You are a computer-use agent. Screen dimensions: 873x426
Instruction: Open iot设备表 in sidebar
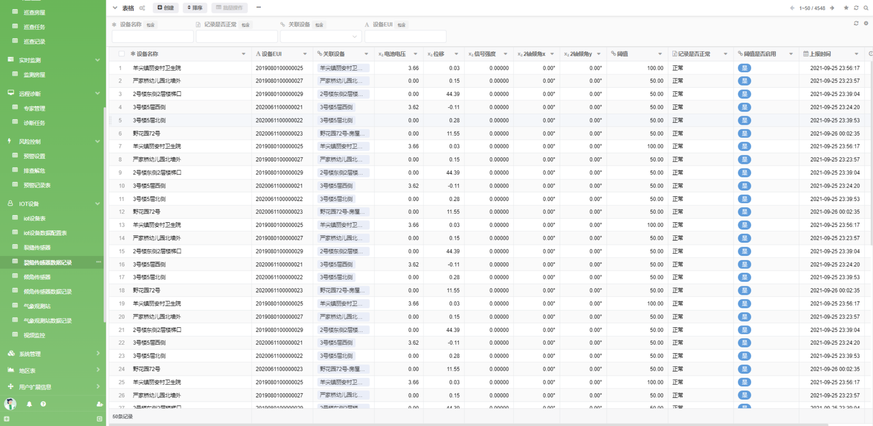tap(34, 218)
